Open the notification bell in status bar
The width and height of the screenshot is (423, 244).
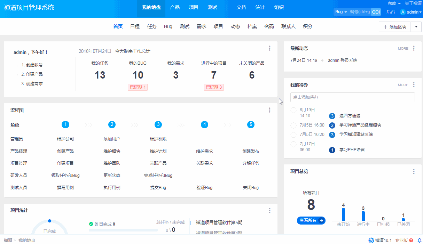point(419,240)
